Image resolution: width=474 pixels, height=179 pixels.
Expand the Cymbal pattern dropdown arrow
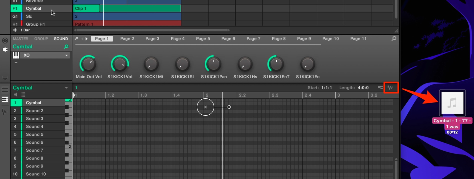(x=66, y=87)
